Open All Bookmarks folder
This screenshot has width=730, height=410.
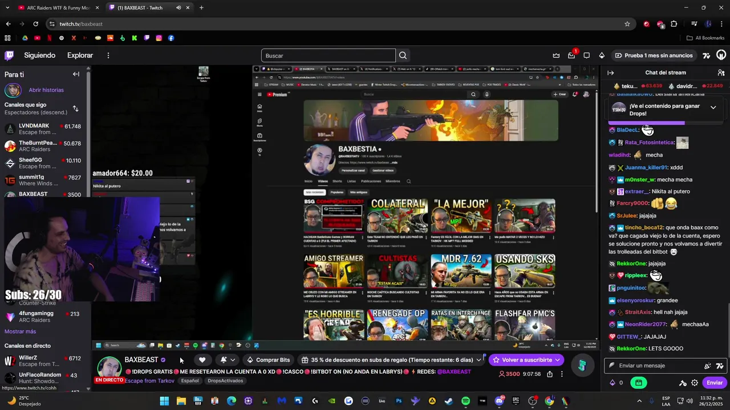pyautogui.click(x=705, y=38)
